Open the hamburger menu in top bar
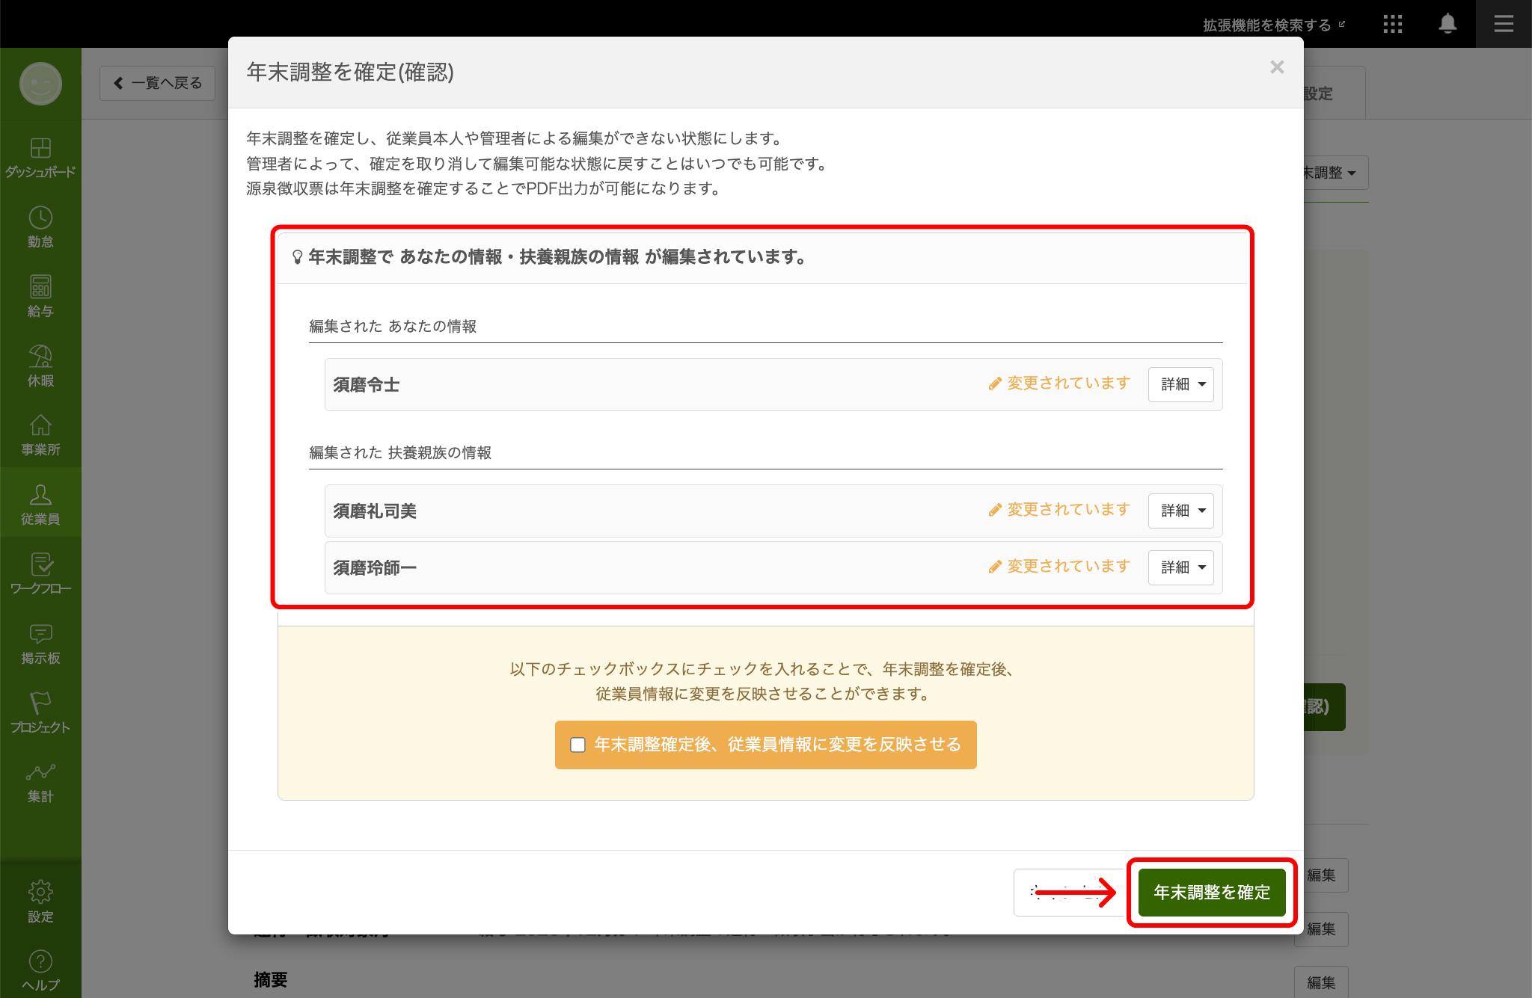 1504,24
